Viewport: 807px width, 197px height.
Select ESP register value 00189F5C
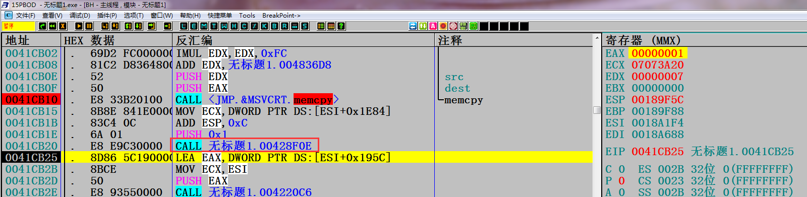pos(657,100)
